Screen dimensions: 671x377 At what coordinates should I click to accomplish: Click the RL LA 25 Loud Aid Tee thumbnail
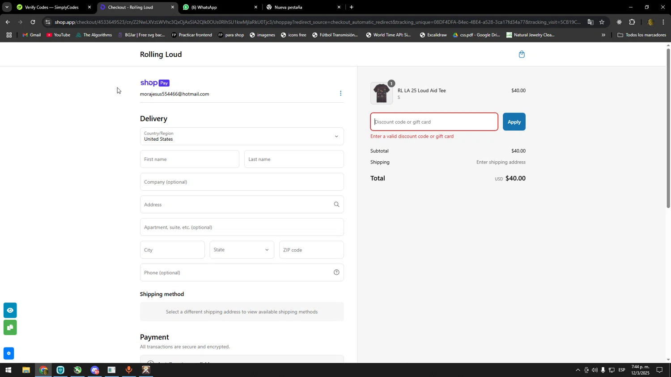(x=382, y=93)
